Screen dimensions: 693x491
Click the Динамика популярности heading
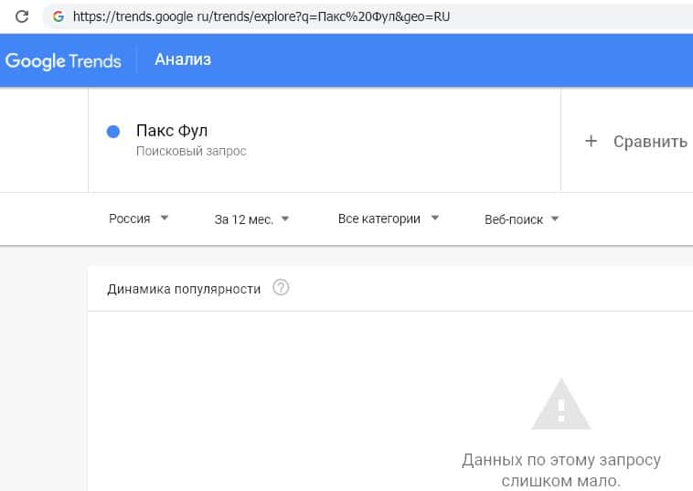[184, 289]
